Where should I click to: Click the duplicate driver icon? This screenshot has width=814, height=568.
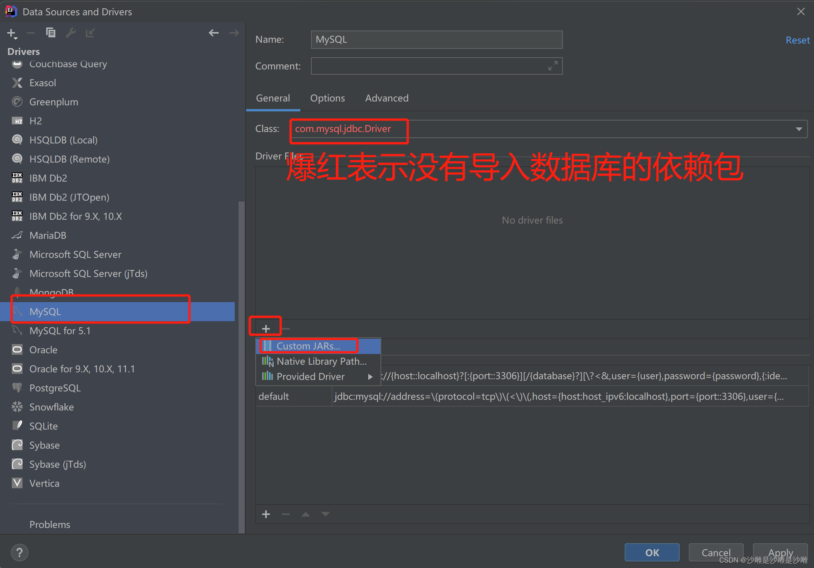click(50, 33)
